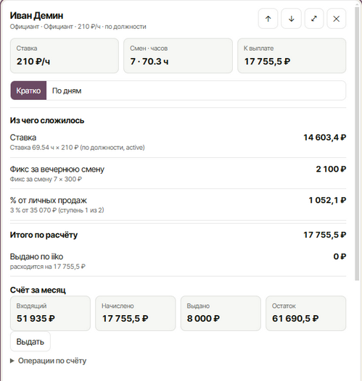Click the Выдано по iiko row

pyautogui.click(x=178, y=261)
